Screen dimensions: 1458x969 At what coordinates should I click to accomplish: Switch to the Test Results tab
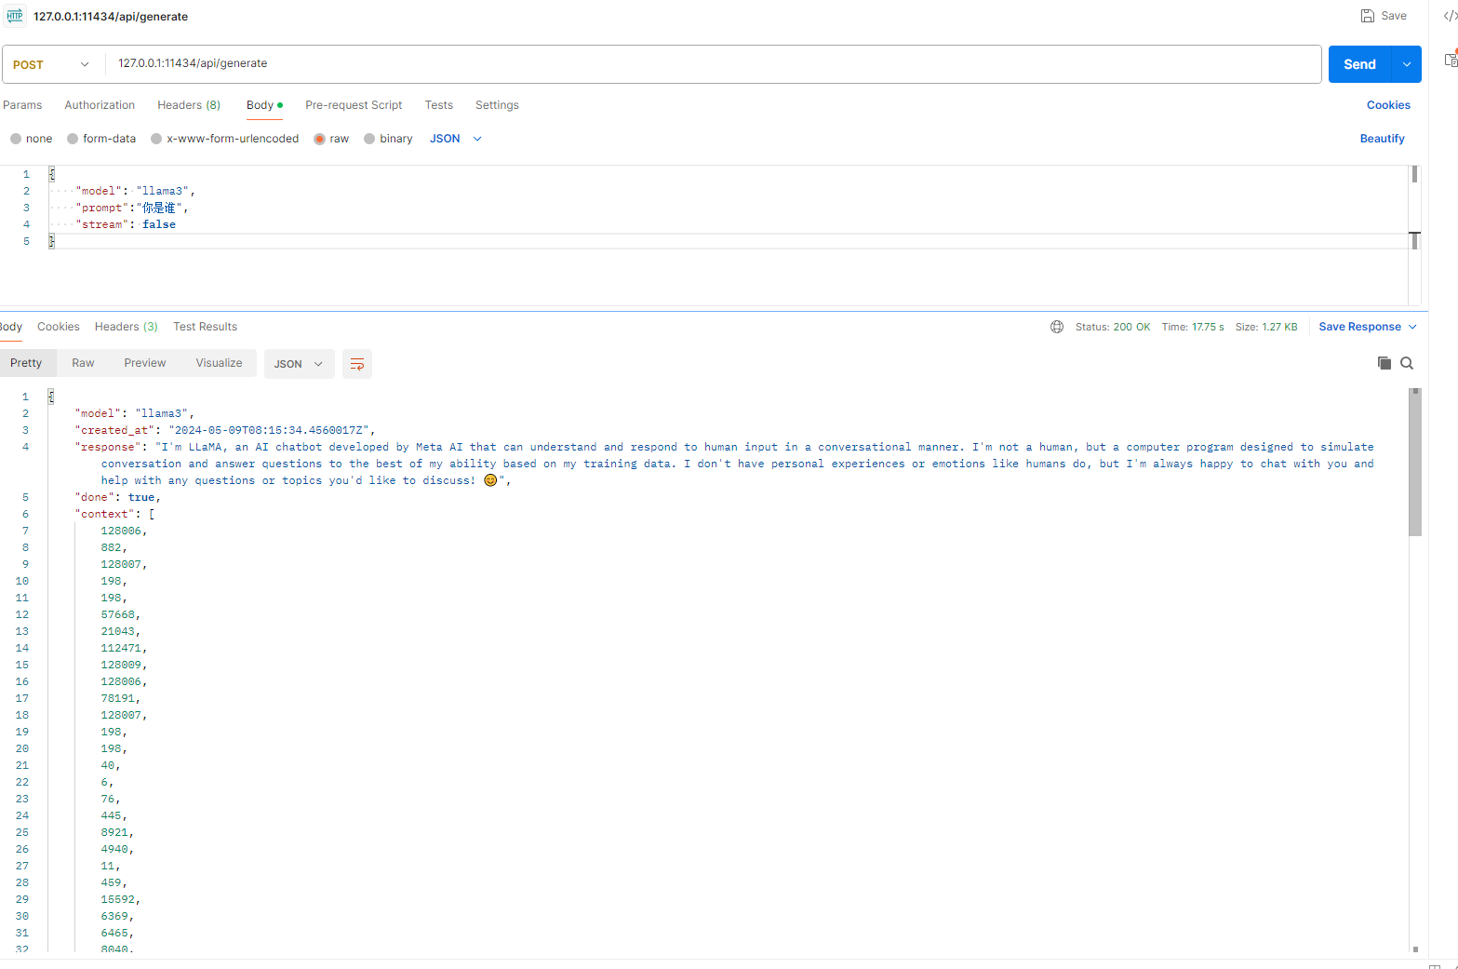pos(205,327)
